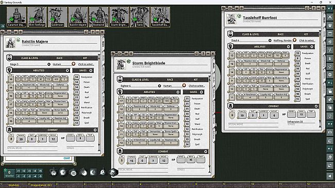Click the THAC0 value 20 in Raistlin sheet

pyautogui.click(x=21, y=139)
